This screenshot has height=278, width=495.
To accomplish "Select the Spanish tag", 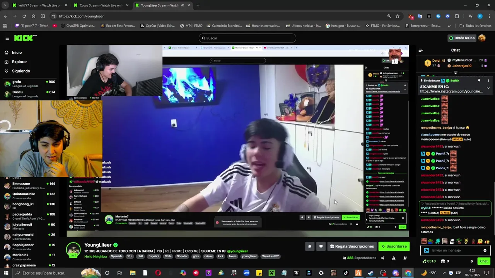I will (116, 256).
